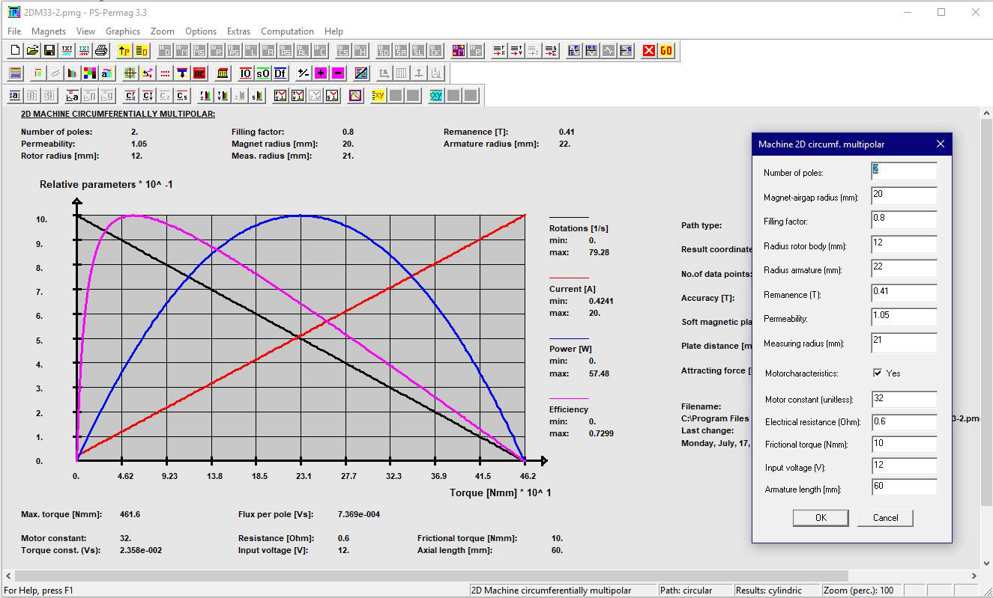Select the magenta minus zoom icon
The image size is (993, 598).
[x=338, y=73]
